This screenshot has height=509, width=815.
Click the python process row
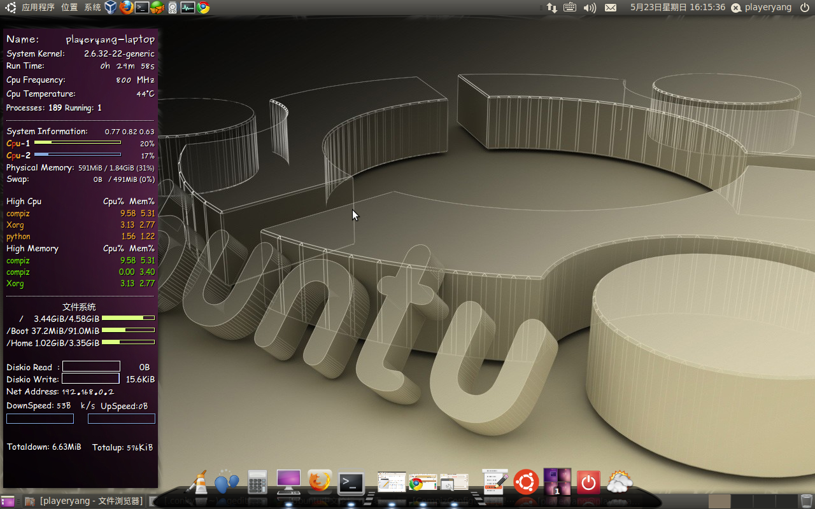click(80, 236)
